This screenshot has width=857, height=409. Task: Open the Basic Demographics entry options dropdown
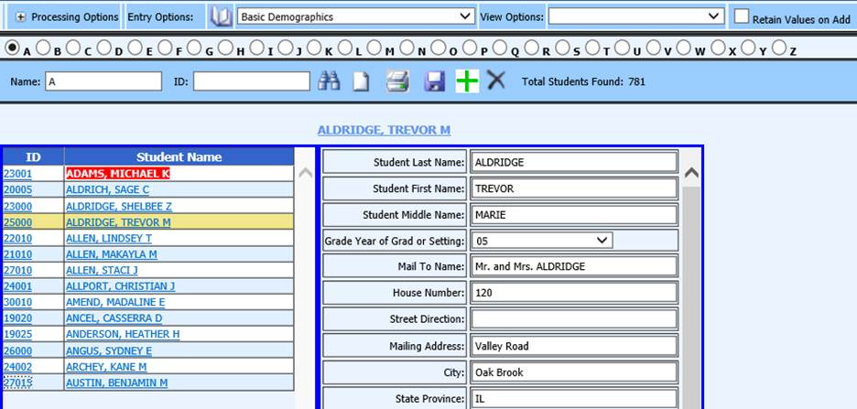355,16
